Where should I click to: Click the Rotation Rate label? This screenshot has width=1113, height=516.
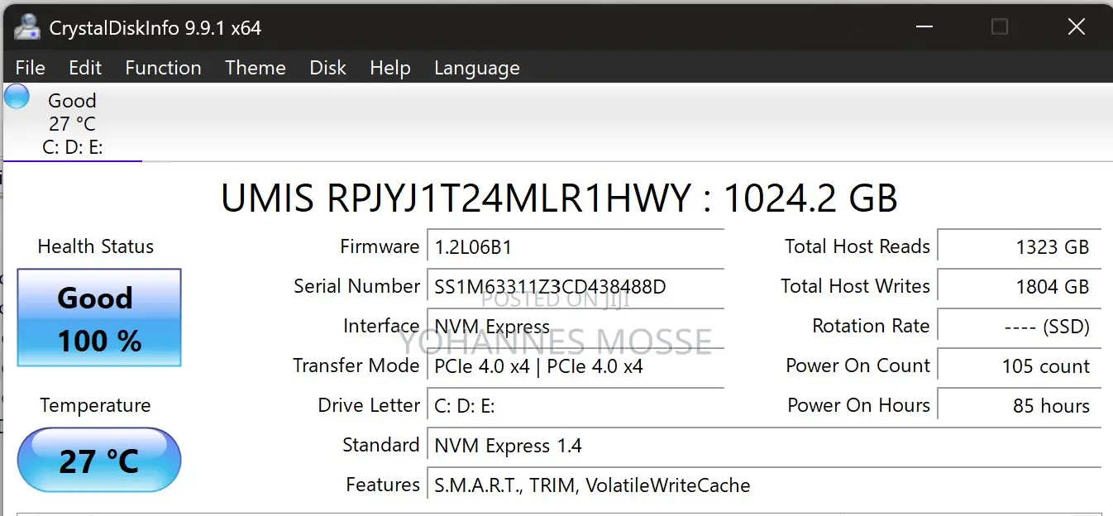coord(871,326)
